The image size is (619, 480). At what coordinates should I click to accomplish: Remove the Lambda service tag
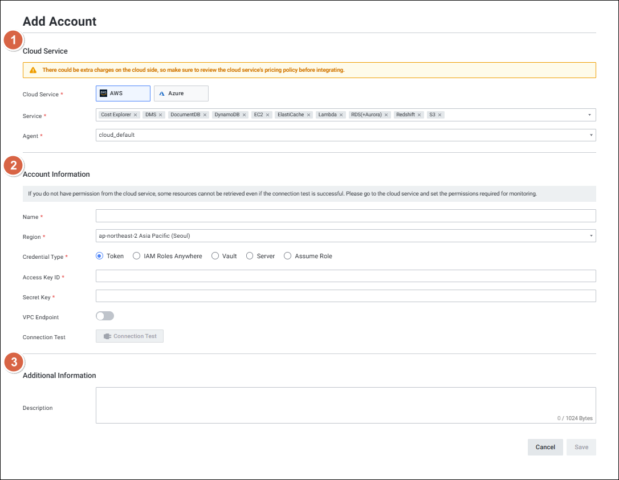click(x=341, y=115)
